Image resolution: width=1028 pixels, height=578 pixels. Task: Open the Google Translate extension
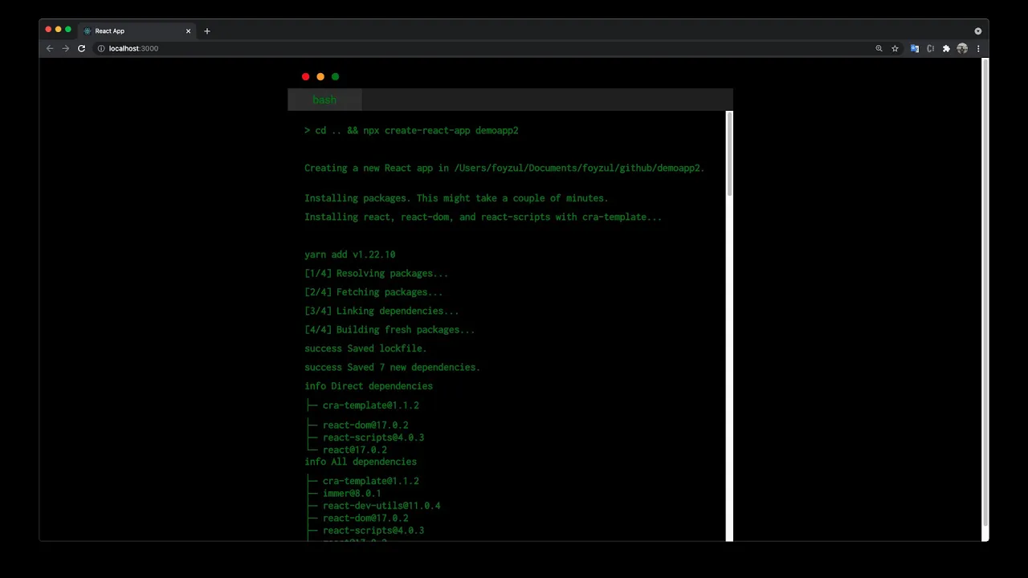click(914, 48)
